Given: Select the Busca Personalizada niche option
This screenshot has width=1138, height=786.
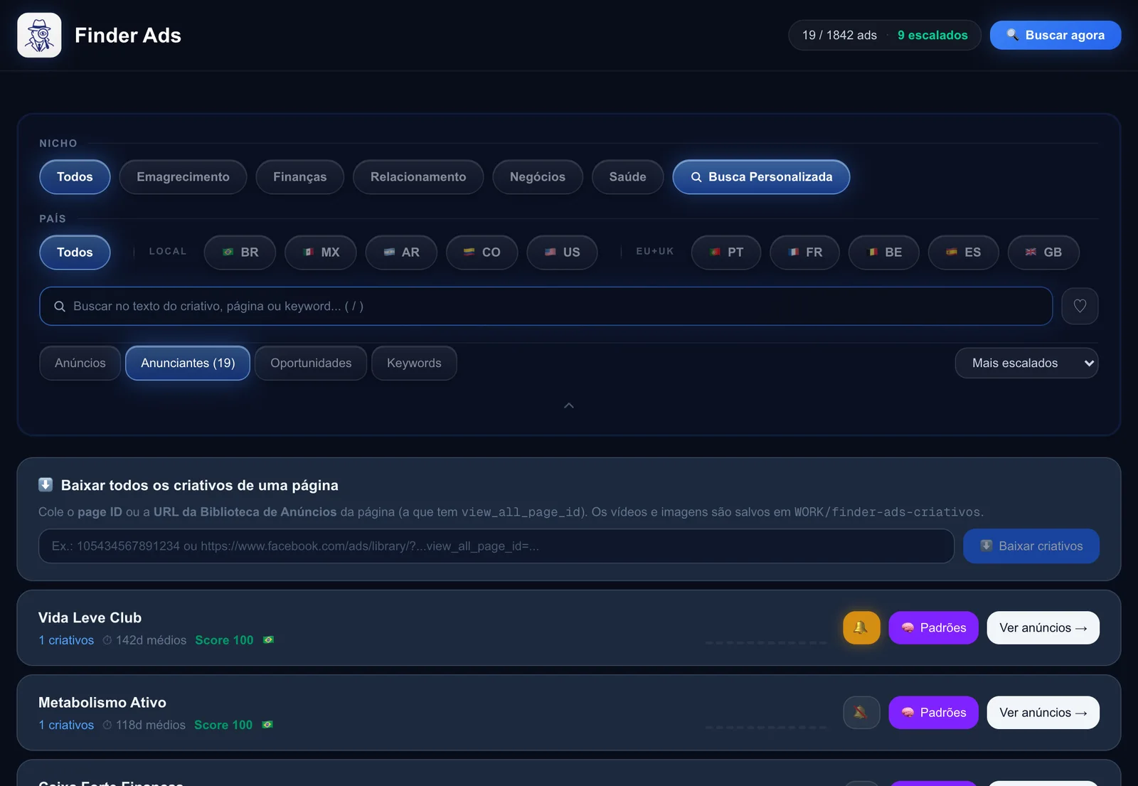Looking at the screenshot, I should coord(761,176).
